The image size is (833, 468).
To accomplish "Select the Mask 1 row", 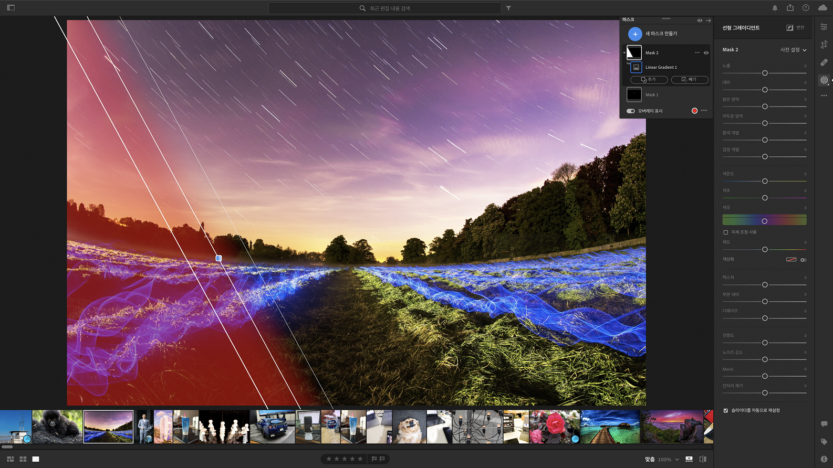I will (x=666, y=94).
